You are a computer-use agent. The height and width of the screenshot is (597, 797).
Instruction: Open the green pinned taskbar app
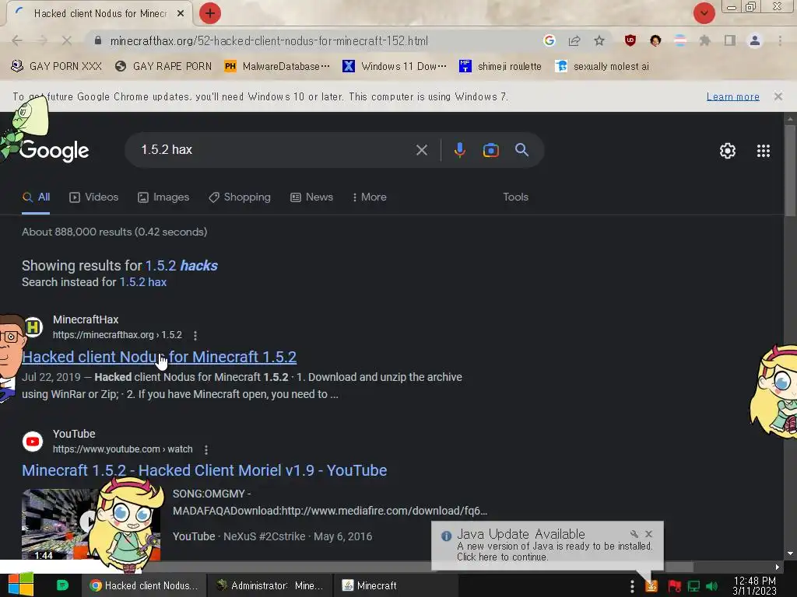point(62,585)
